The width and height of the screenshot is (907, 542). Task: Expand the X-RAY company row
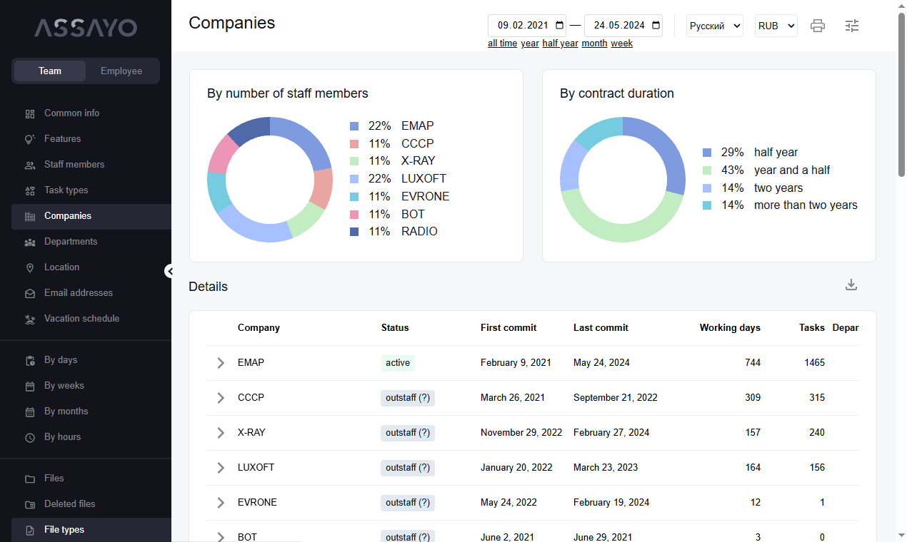click(221, 433)
